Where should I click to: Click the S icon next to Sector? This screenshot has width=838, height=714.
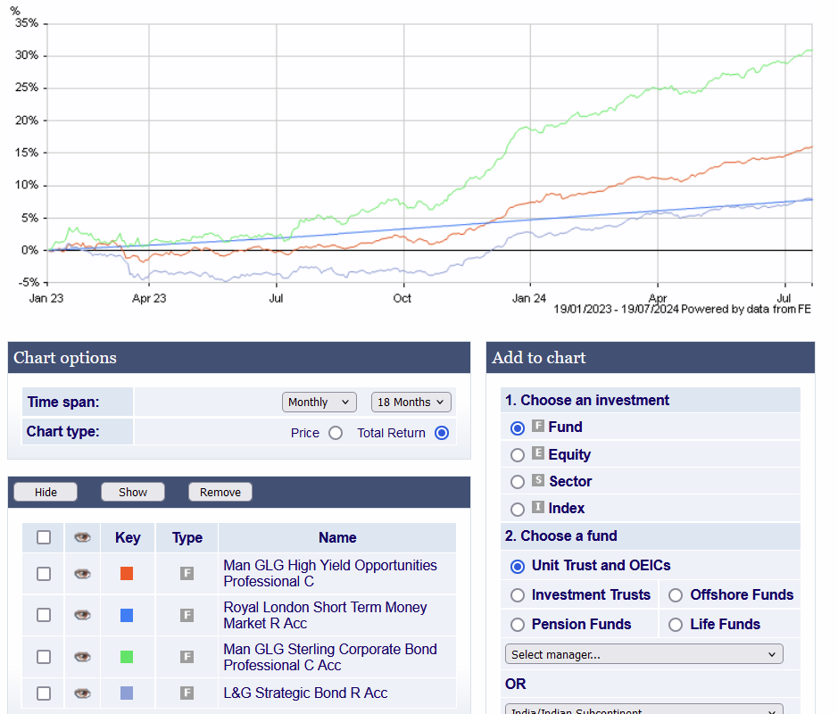tap(538, 481)
